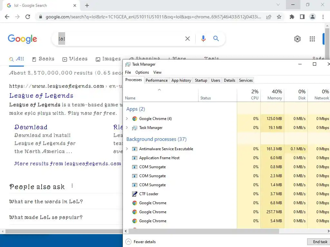
Task: Switch to Services tab
Action: pyautogui.click(x=246, y=80)
